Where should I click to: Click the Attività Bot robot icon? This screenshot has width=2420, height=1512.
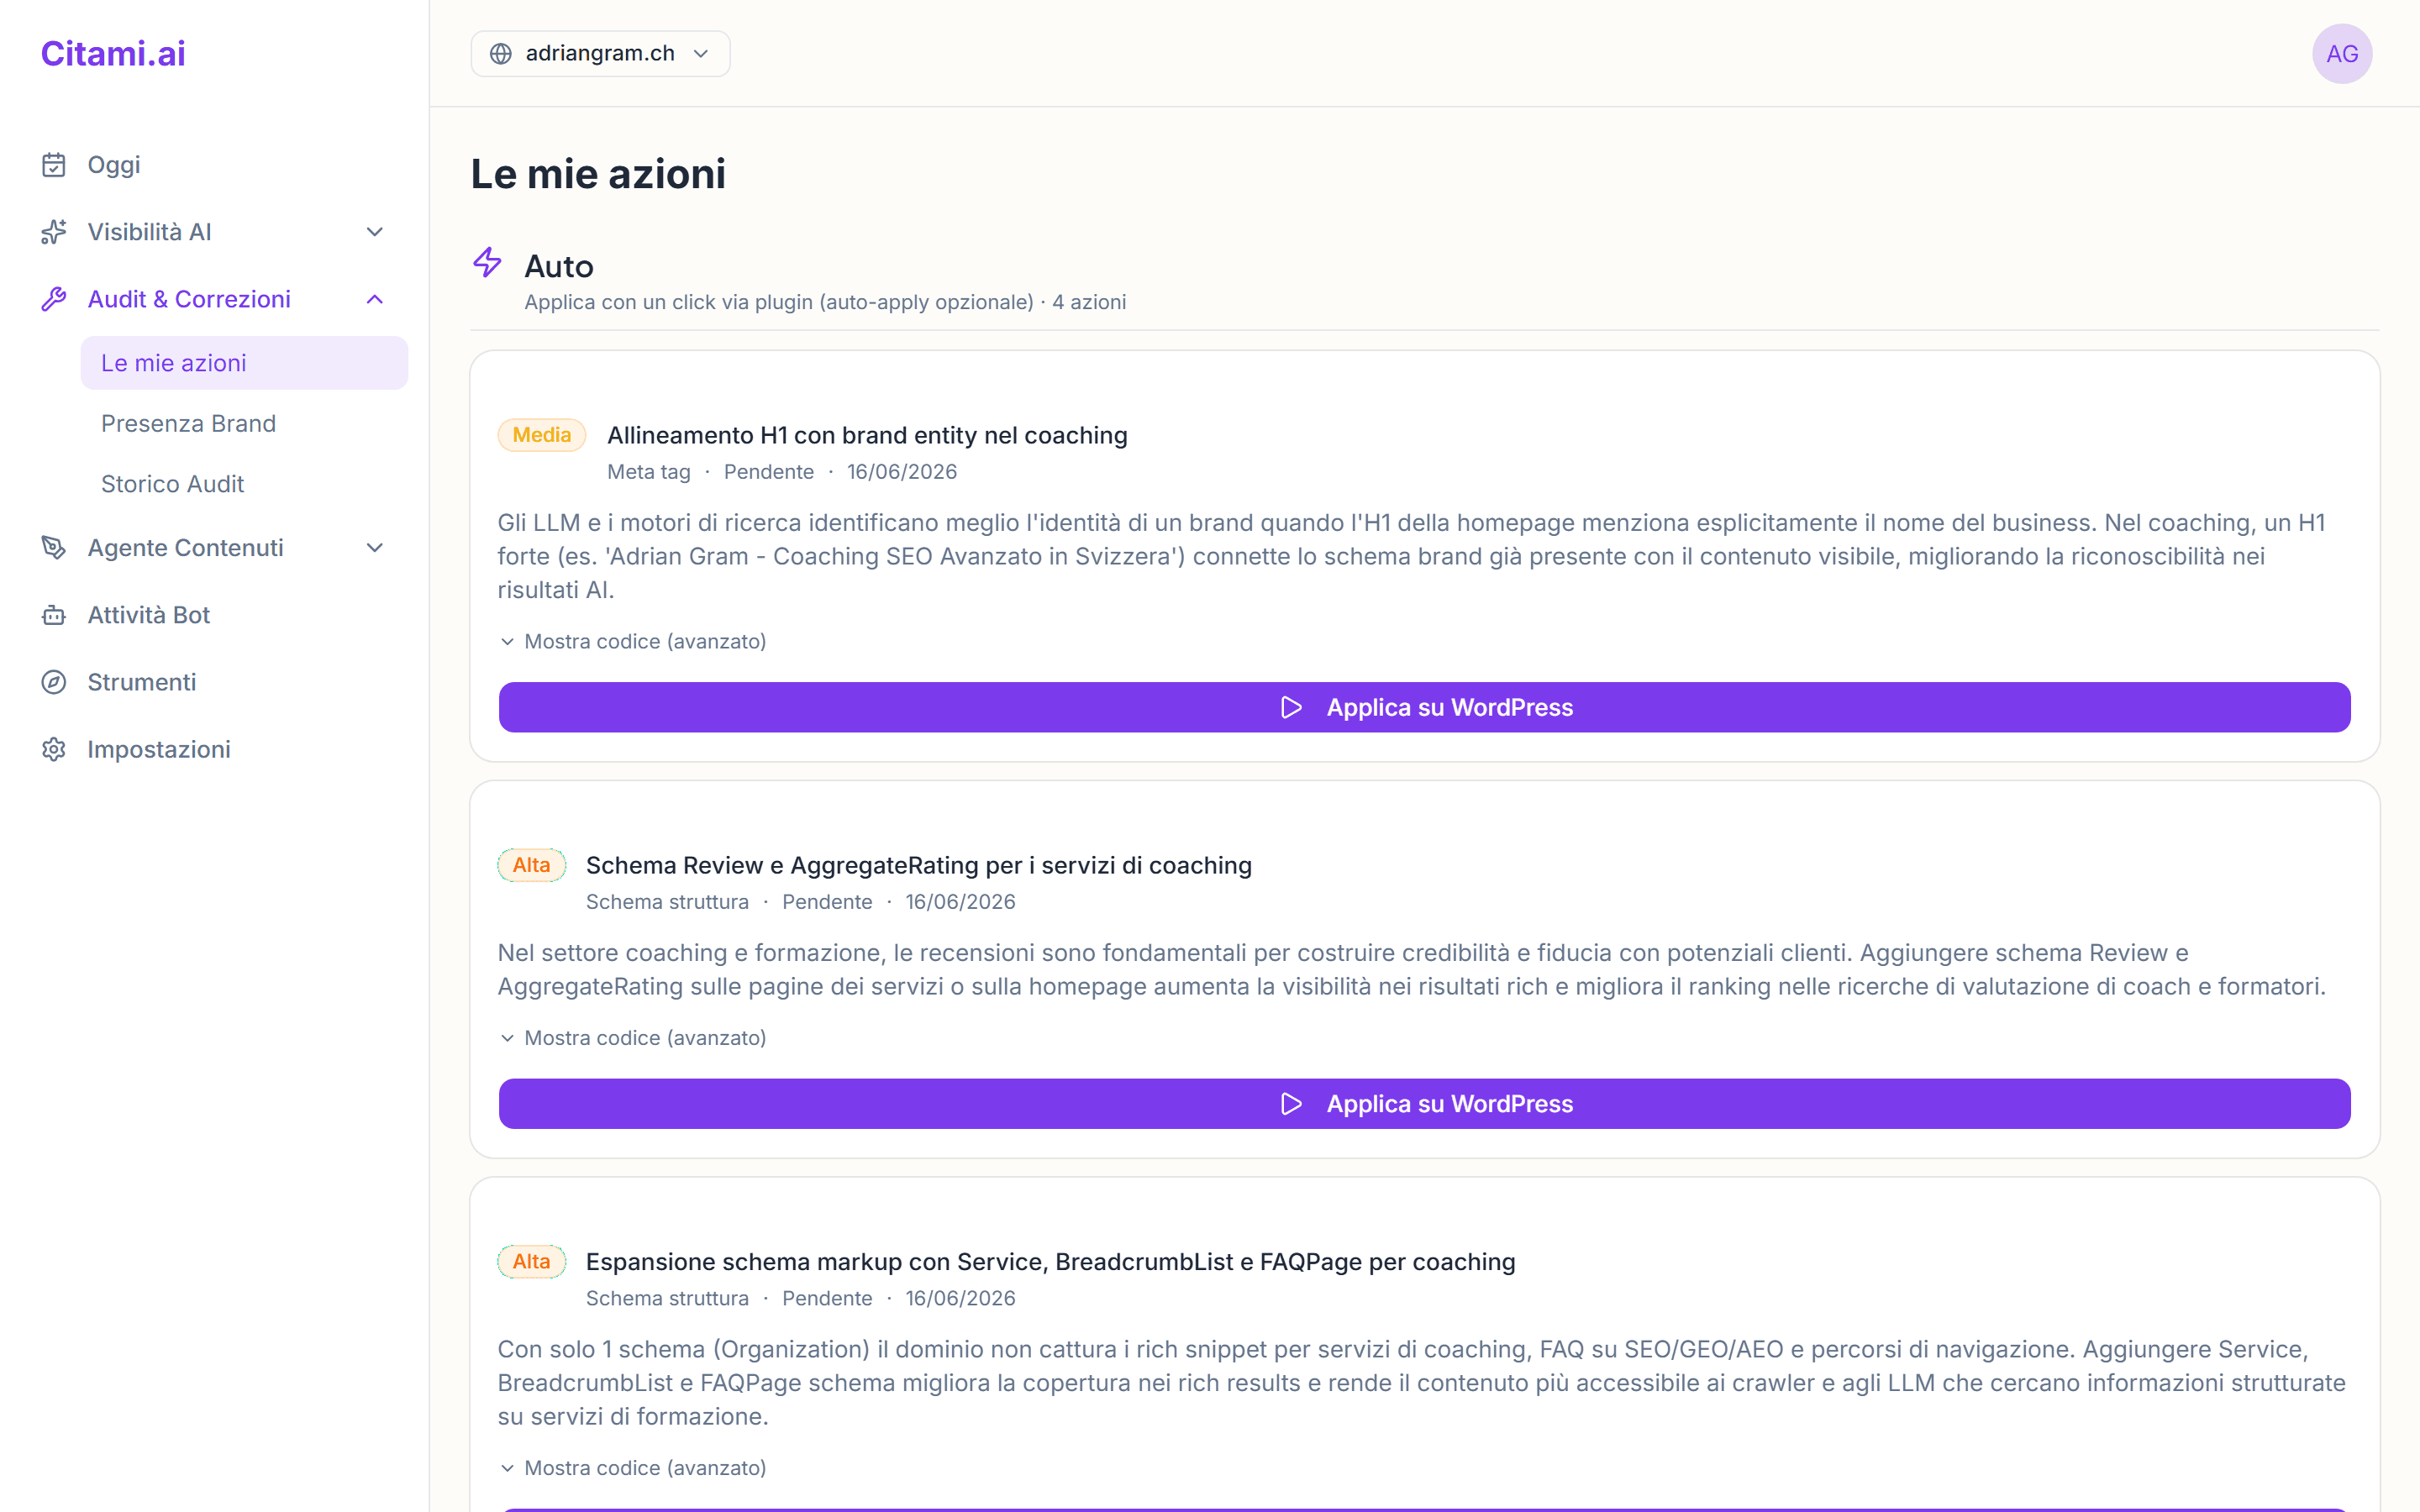(54, 615)
